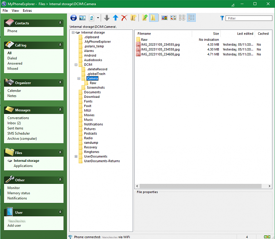The image size is (275, 239).
Task: Open Inbox (2) messages
Action: pos(14,123)
